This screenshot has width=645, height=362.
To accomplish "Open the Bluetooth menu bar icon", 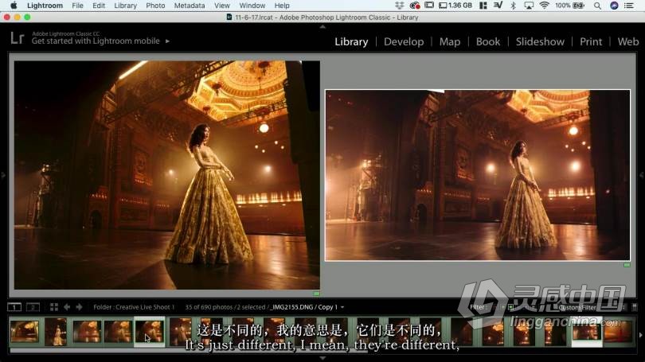I will pyautogui.click(x=513, y=6).
